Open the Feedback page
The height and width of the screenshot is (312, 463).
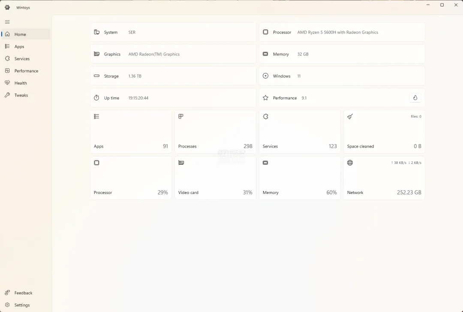coord(26,293)
